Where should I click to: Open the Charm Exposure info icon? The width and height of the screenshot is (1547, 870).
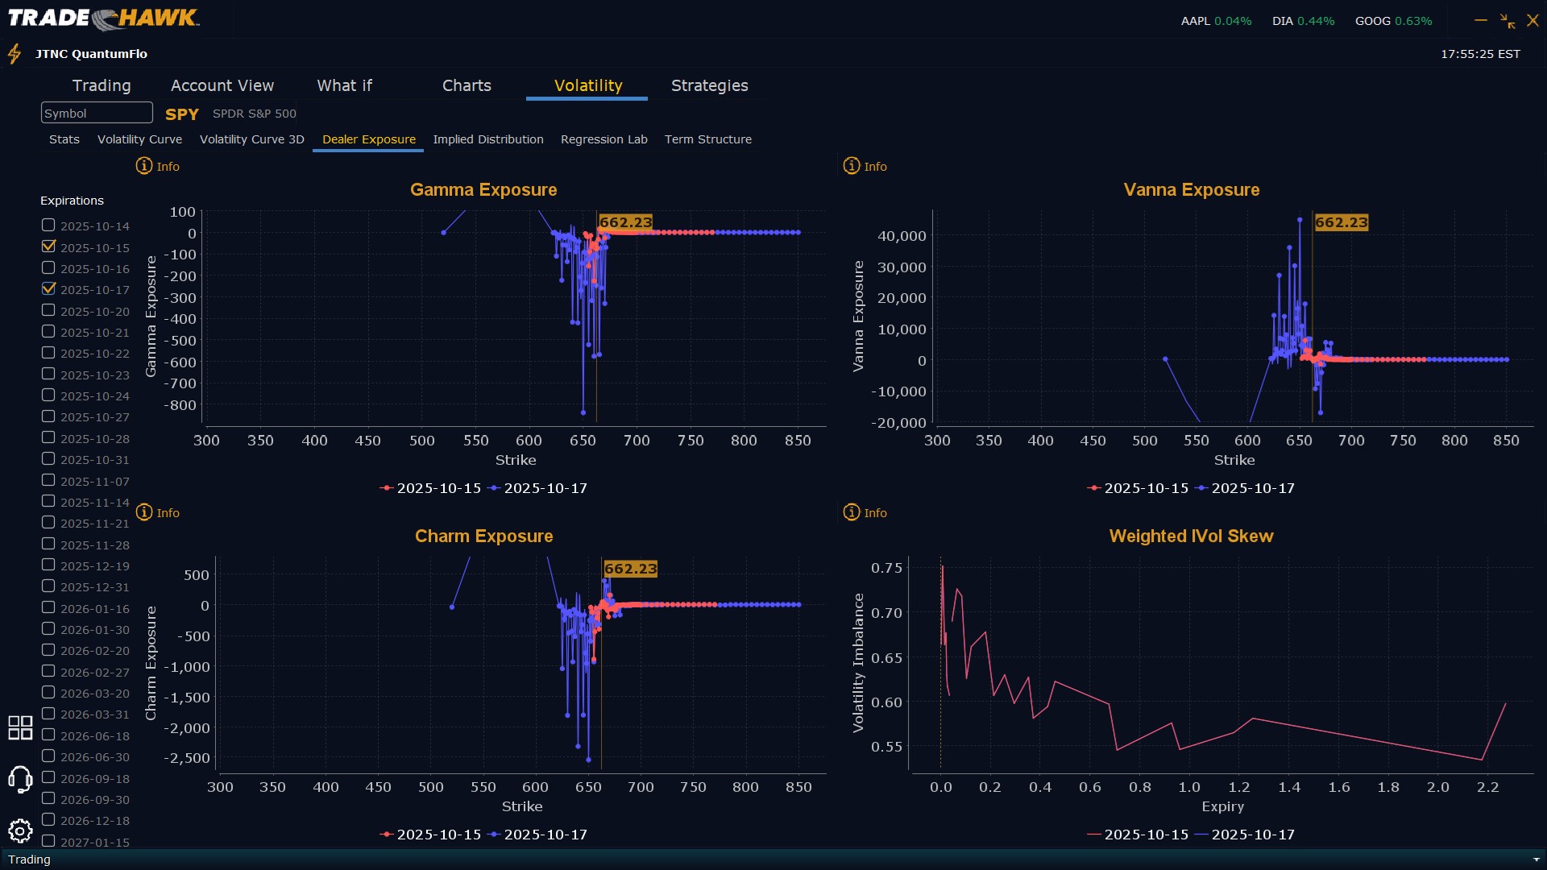click(144, 512)
